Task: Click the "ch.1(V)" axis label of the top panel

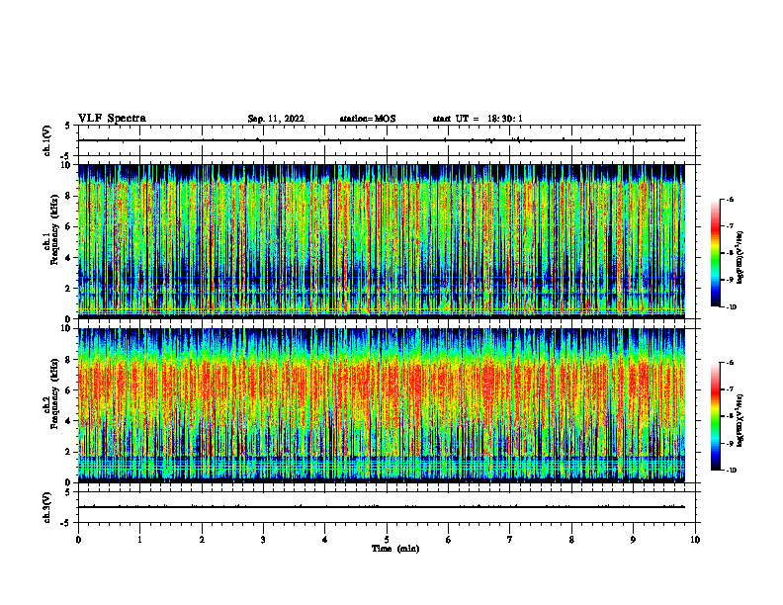Action: click(x=46, y=140)
